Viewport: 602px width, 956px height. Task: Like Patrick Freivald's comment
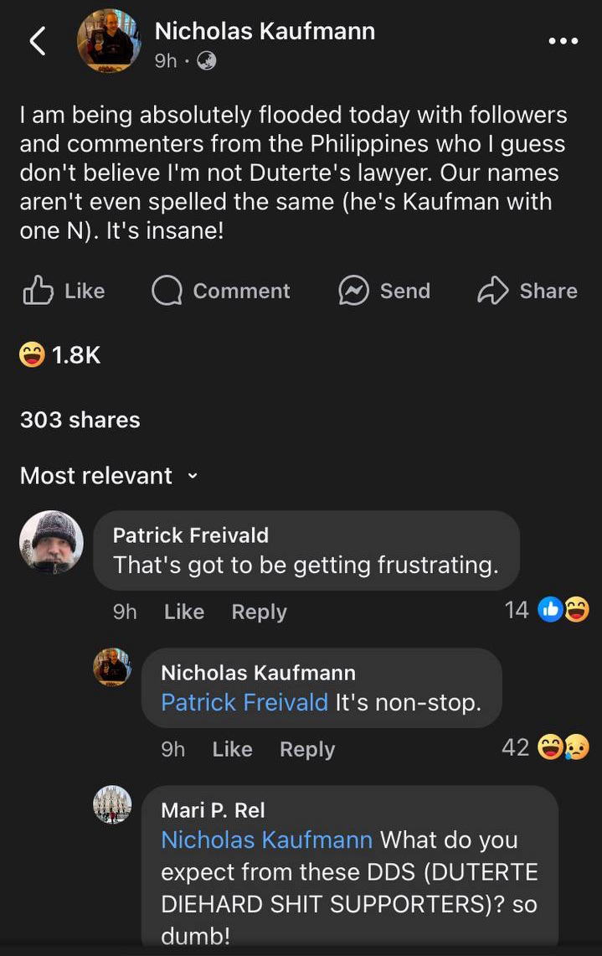point(184,612)
